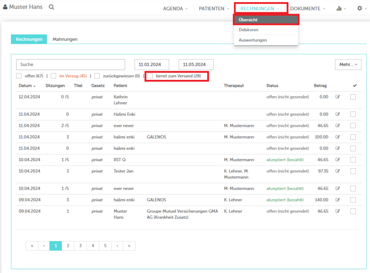Jump to the last page arrow
370x273 pixels.
129,246
